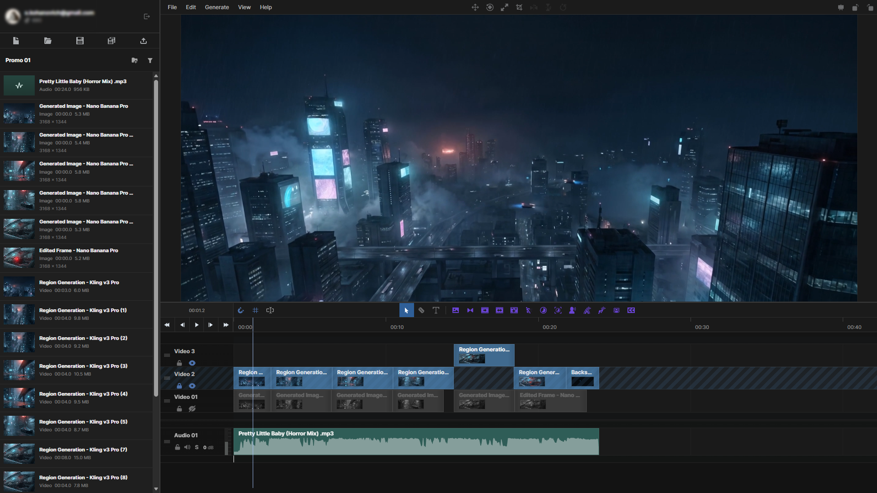Click the Generate Image tool icon
Screen dimensions: 877x493
pyautogui.click(x=456, y=310)
